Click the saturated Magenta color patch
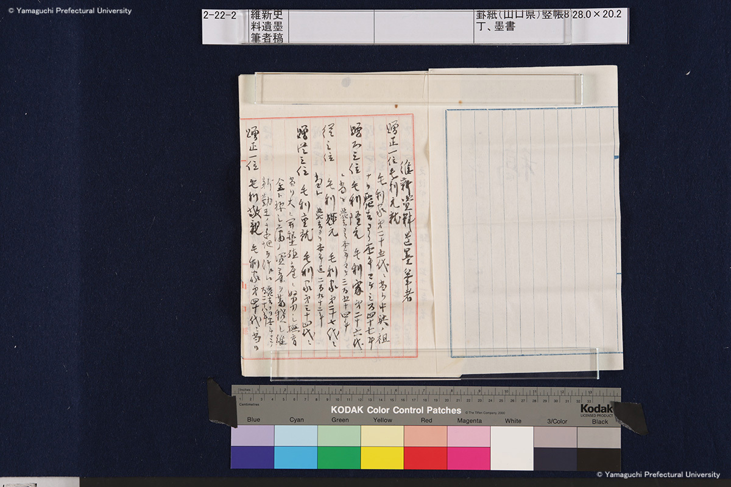Viewport: 731px width, 487px height. [468, 458]
